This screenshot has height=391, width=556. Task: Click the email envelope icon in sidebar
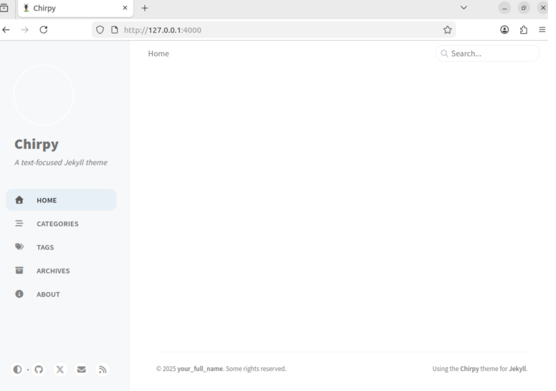[x=81, y=369]
